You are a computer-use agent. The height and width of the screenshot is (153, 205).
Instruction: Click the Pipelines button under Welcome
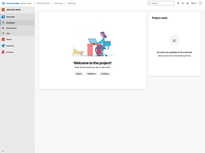pos(91,74)
